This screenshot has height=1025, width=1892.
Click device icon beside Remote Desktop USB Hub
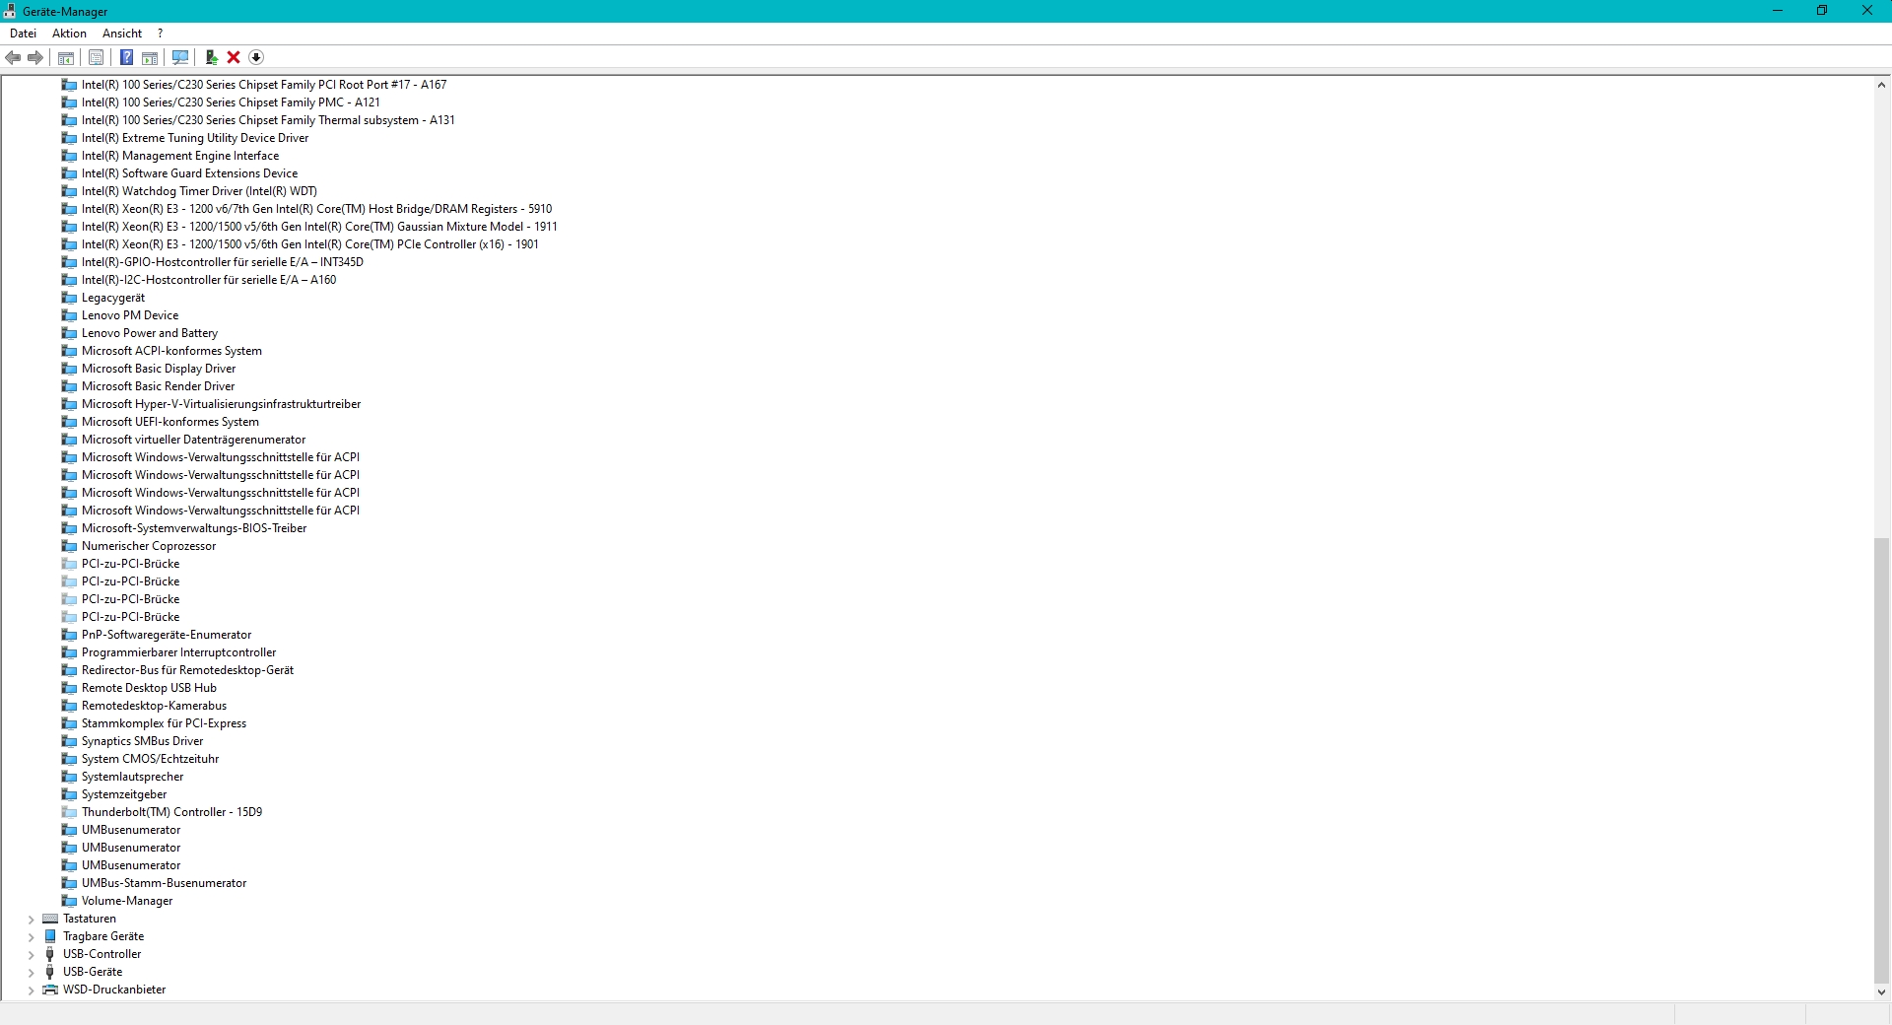click(69, 688)
